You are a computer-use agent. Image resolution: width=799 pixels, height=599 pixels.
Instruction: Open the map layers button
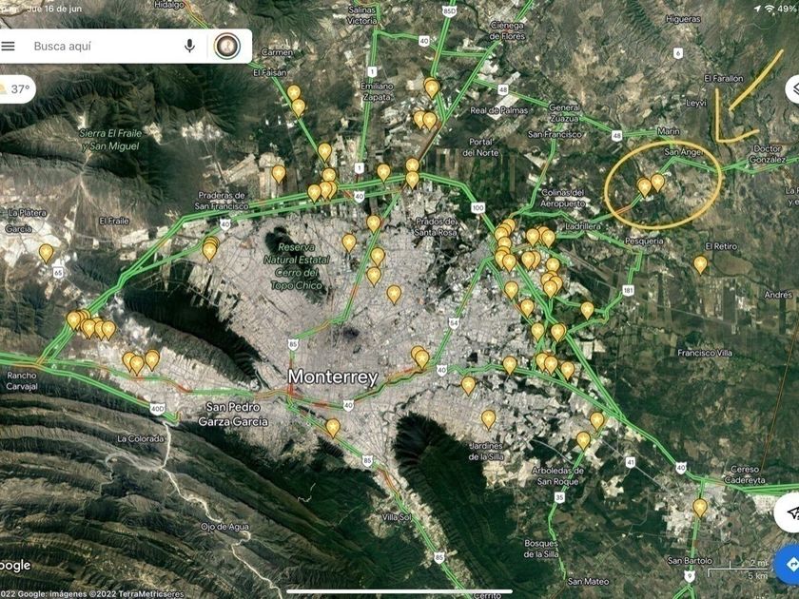coord(793,89)
